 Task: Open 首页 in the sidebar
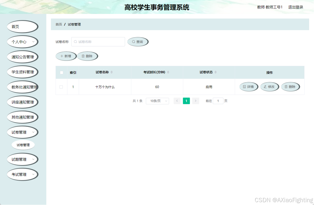click(x=22, y=27)
